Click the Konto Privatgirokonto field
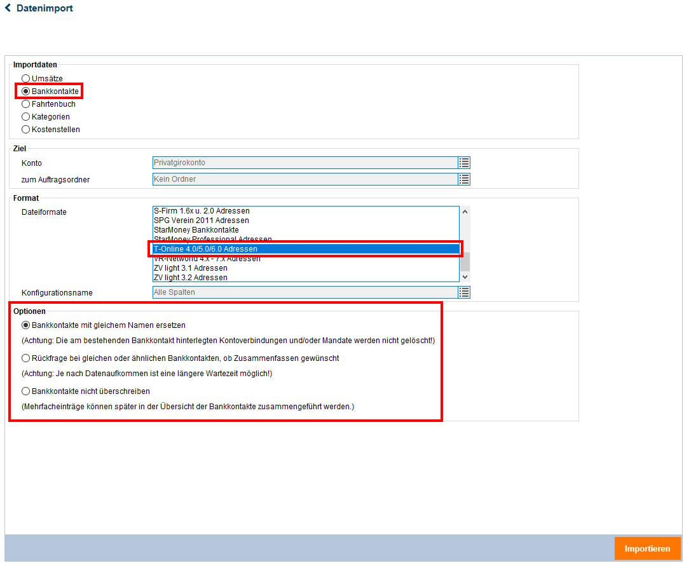Viewport: 684px width, 563px height. coord(304,163)
